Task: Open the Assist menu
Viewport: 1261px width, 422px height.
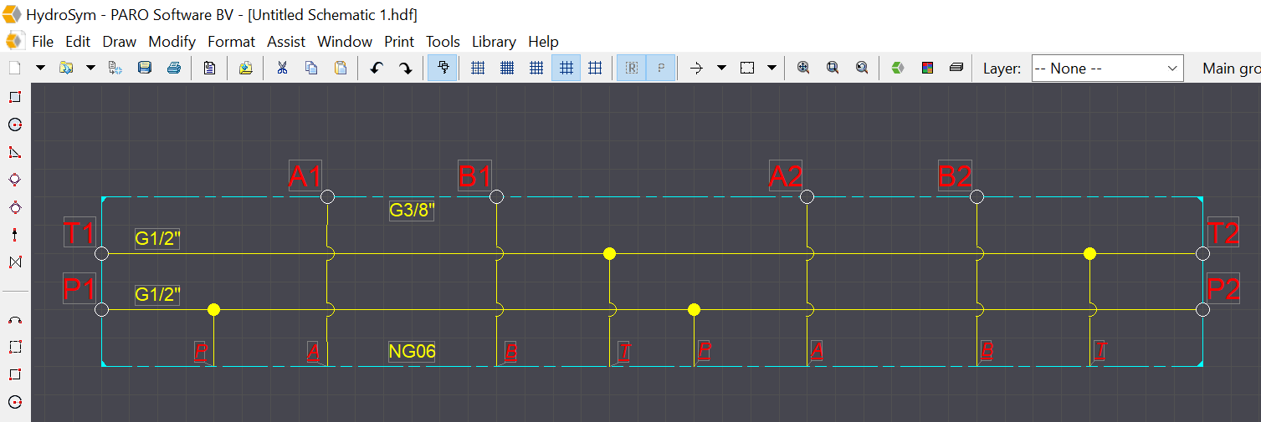Action: tap(287, 42)
